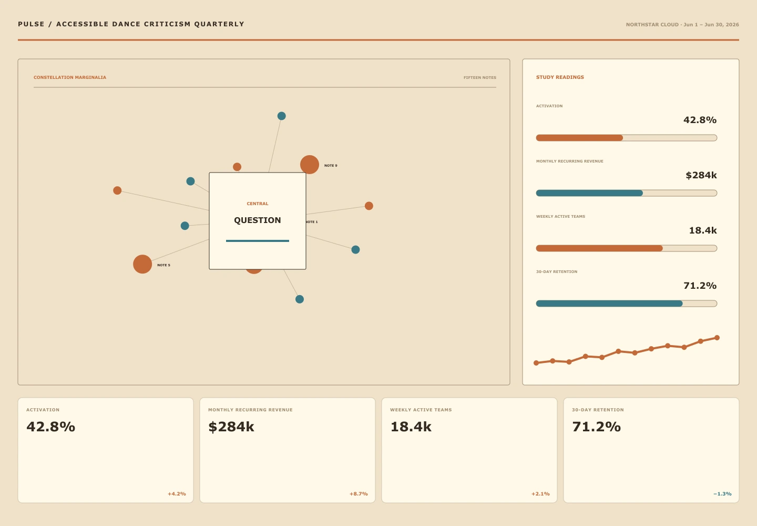Click the Constellation Marginalia heading
Screen dimensions: 757x526
[x=70, y=77]
